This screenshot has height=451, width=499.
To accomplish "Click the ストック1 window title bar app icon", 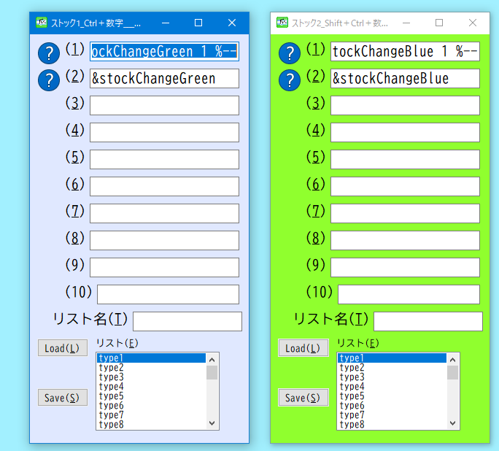I will [42, 23].
